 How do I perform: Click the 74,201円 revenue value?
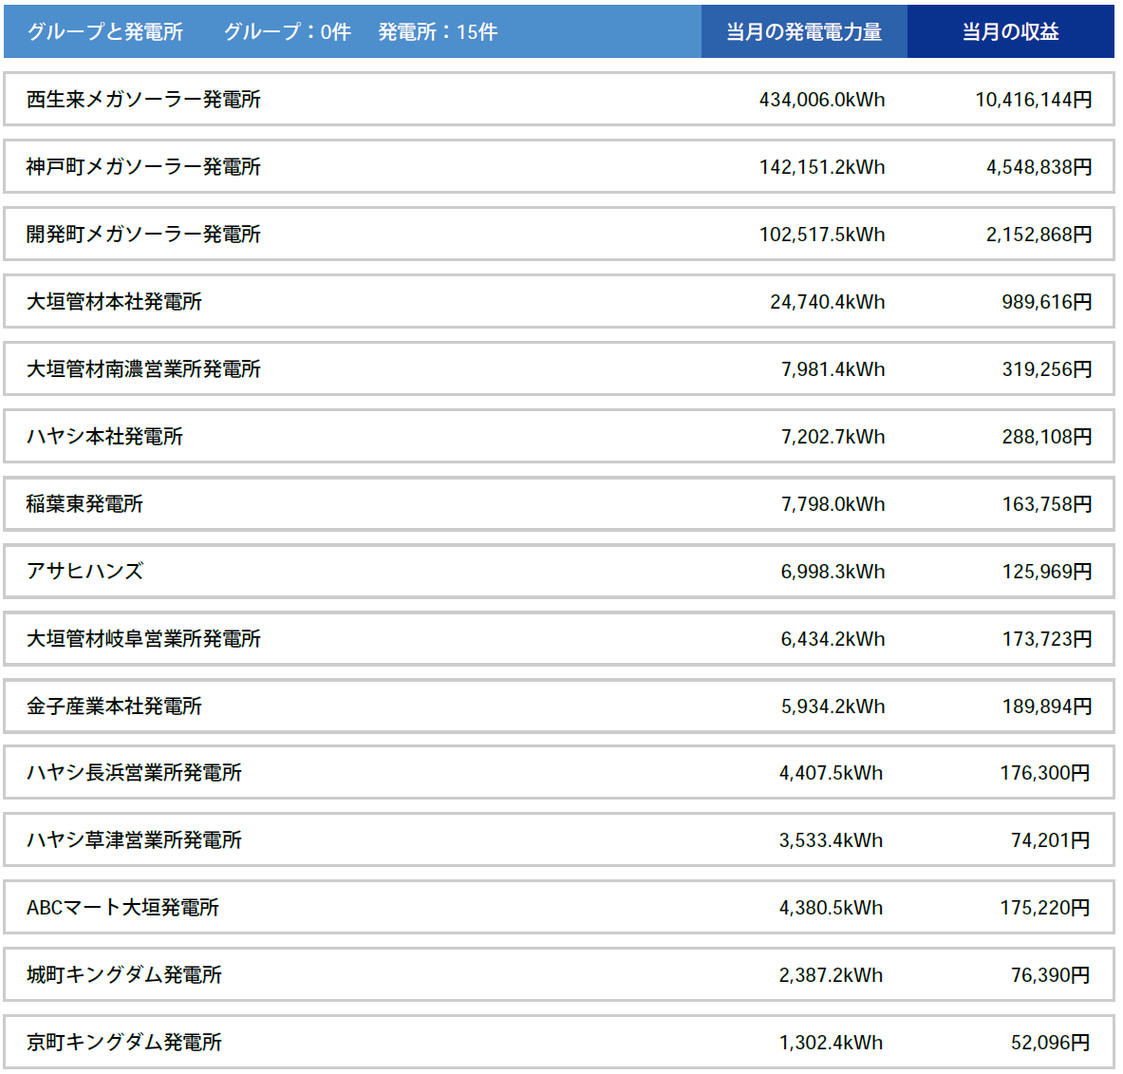(1050, 839)
